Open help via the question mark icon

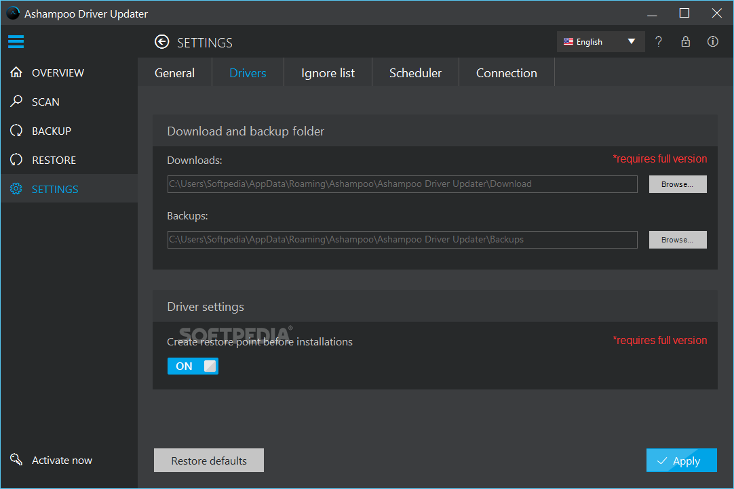(x=659, y=41)
